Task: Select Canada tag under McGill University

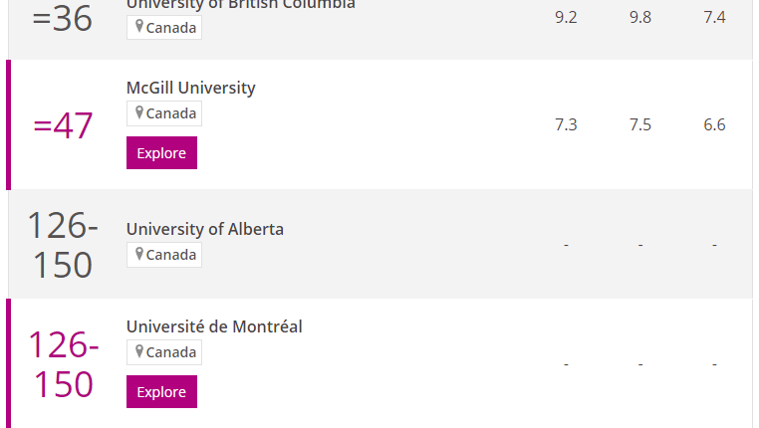Action: [164, 113]
